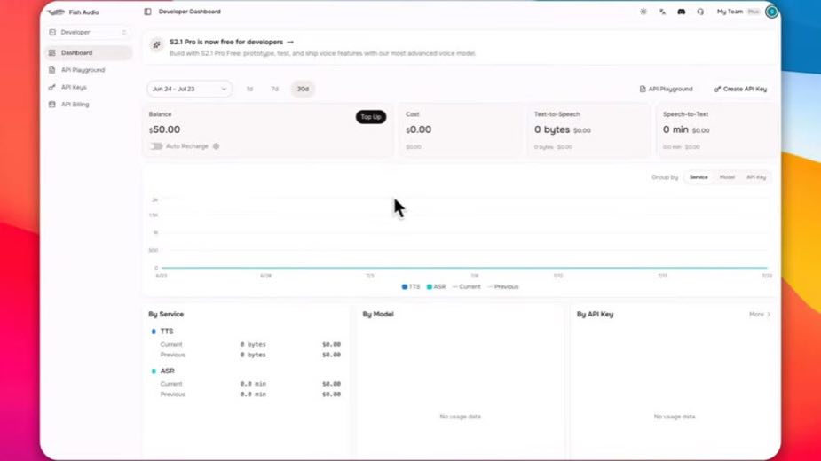Open the S2.1 Pro free announcement link

click(x=232, y=42)
